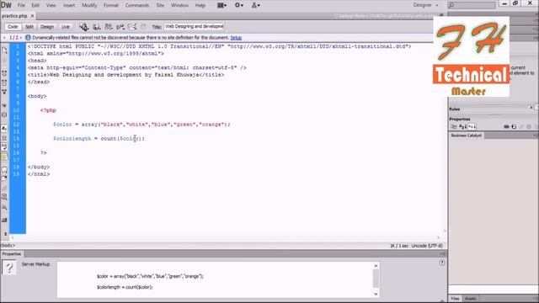Toggle Highlight Invalid Code icon
This screenshot has width=539, height=303.
pyautogui.click(x=4, y=138)
